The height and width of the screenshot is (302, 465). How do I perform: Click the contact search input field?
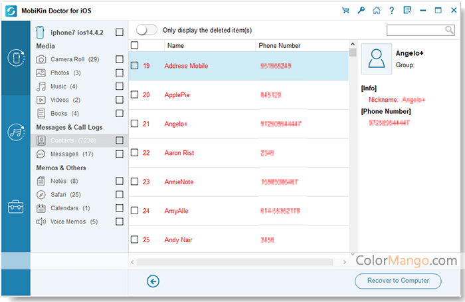click(x=416, y=30)
